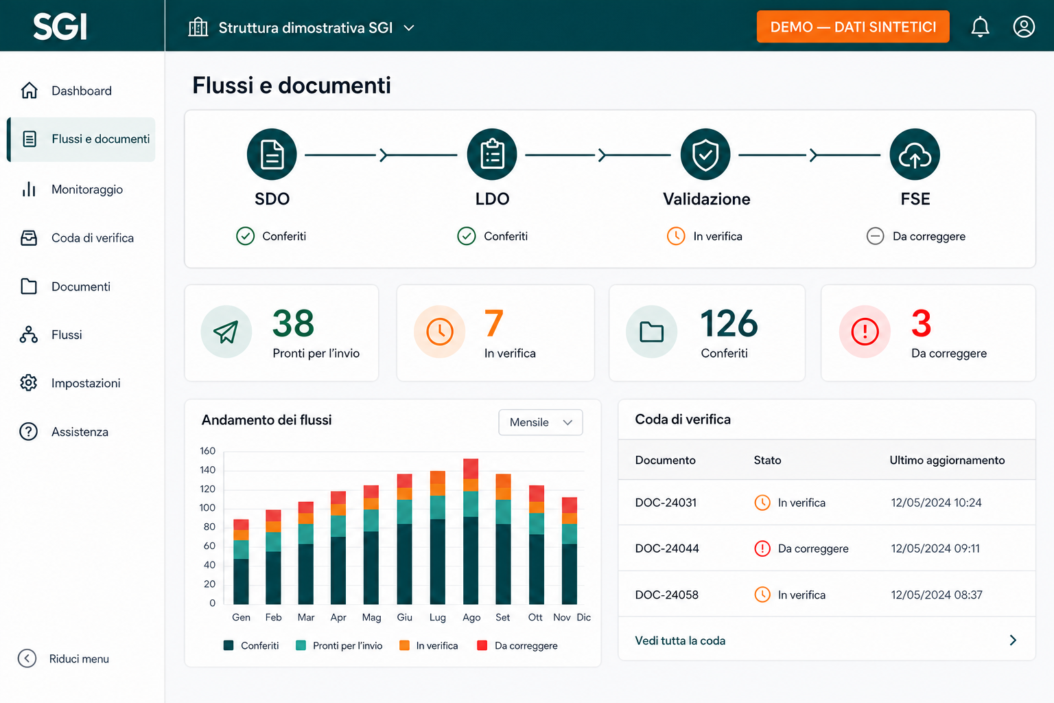Click the Conferiti legend color swatch
The width and height of the screenshot is (1054, 703).
(x=229, y=645)
